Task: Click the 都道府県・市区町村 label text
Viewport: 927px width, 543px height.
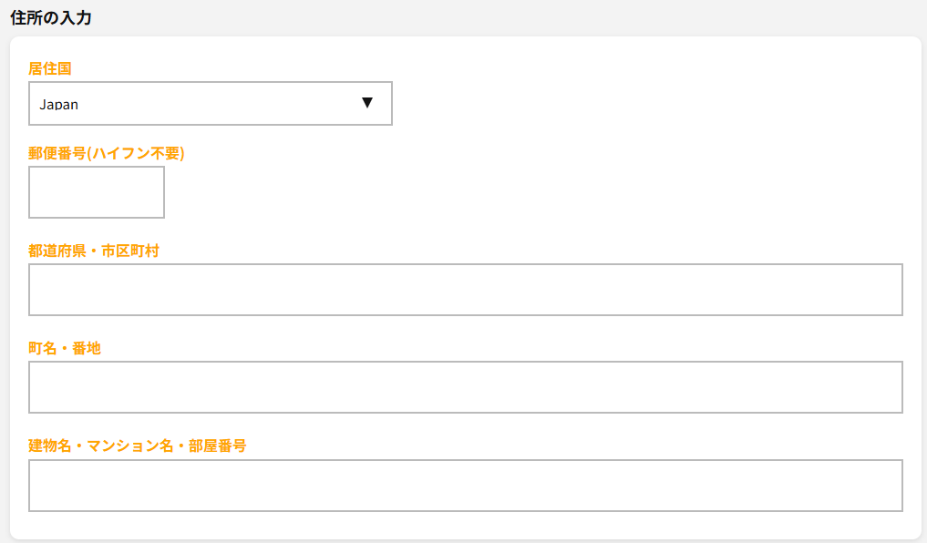Action: [x=94, y=251]
